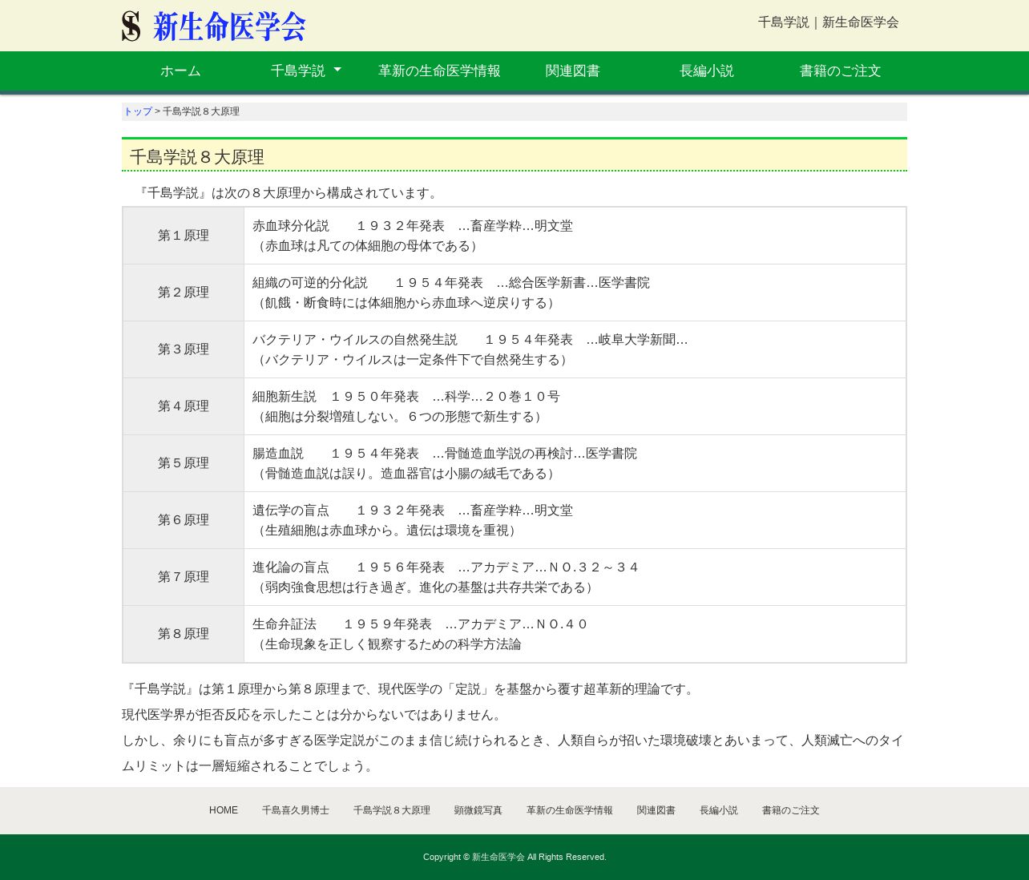Image resolution: width=1029 pixels, height=880 pixels.
Task: Click the 第２原理 table cell
Action: 184,293
